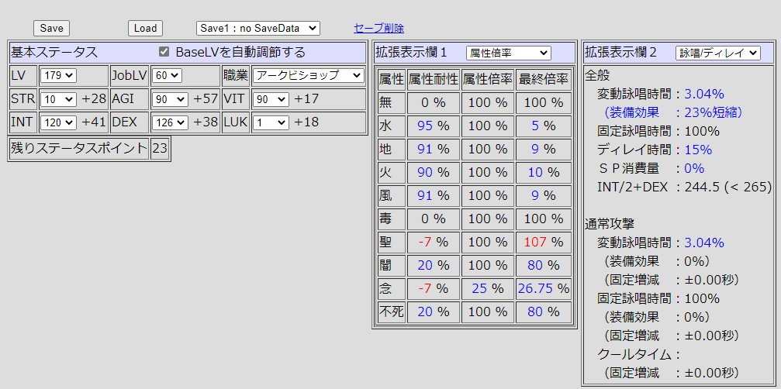Click the 95 % water resistance cell
This screenshot has width=781, height=389.
434,126
